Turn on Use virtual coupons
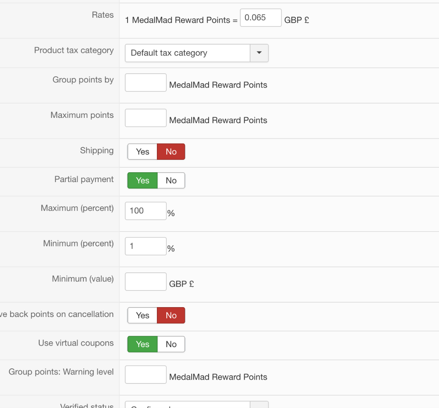439x408 pixels. coord(143,344)
